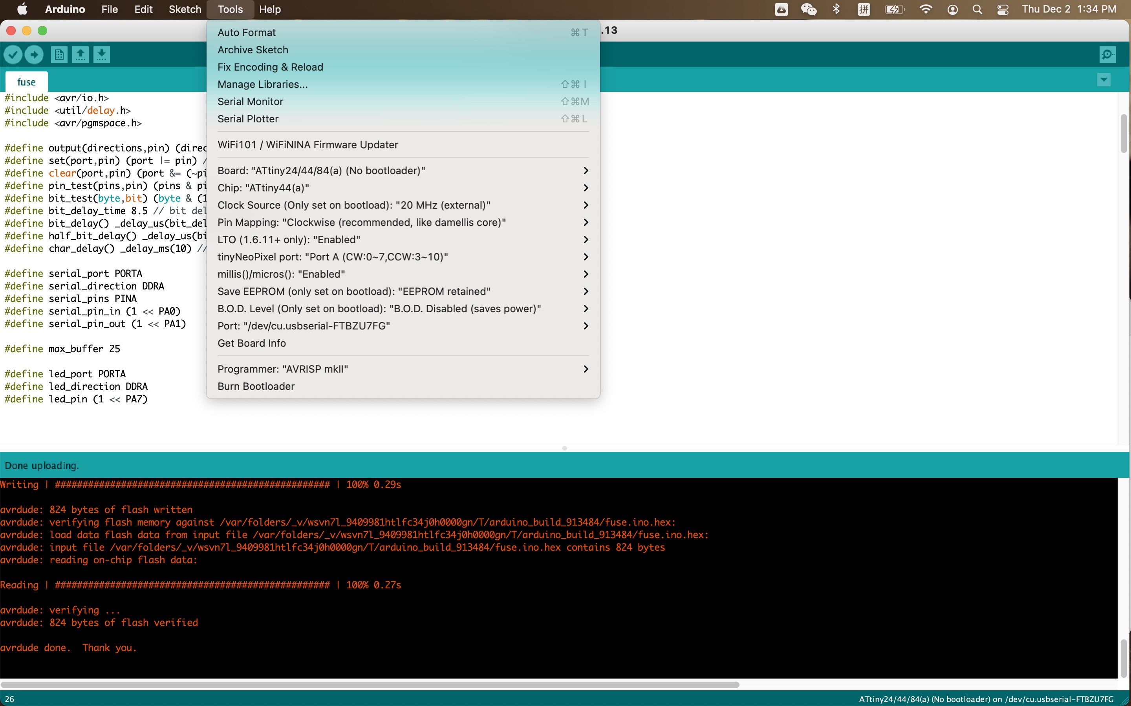
Task: Expand B.O.D. Level Disabled submenu
Action: tap(403, 309)
